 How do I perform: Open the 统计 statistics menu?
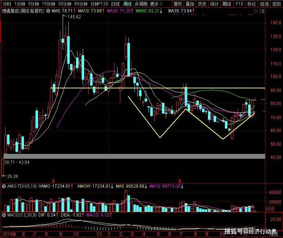pos(214,4)
